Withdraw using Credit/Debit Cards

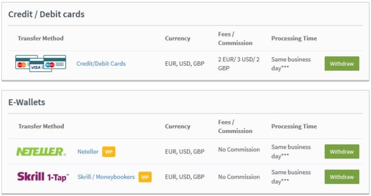(x=342, y=64)
